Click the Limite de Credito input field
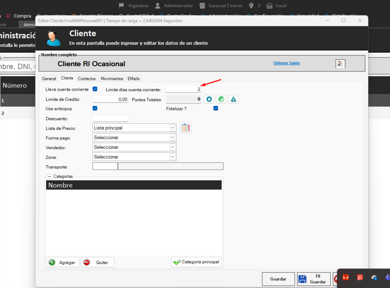This screenshot has height=288, width=390. (110, 99)
